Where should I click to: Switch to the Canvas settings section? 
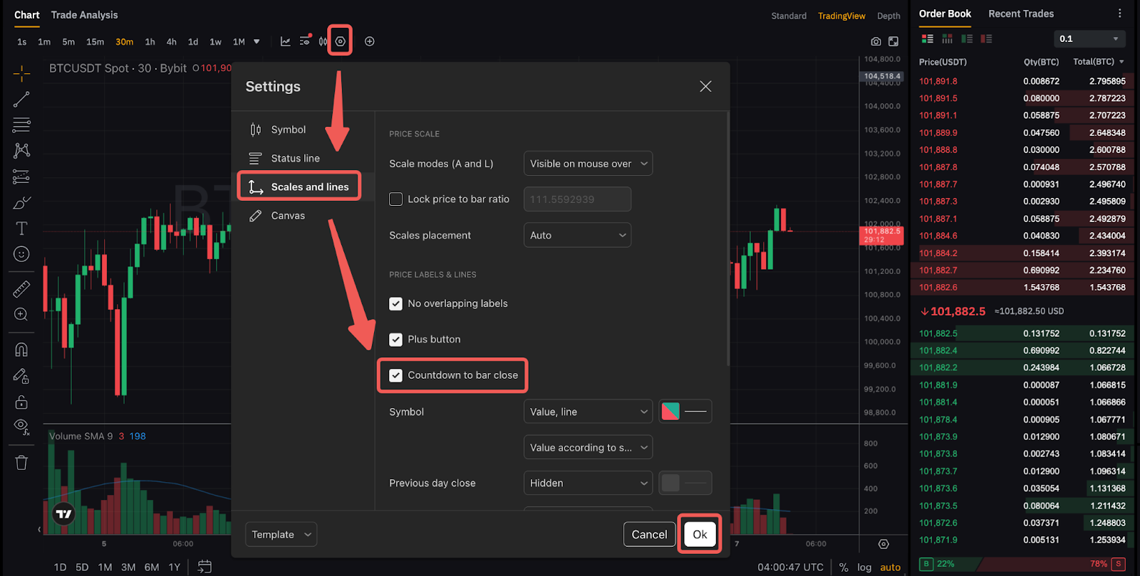(288, 216)
